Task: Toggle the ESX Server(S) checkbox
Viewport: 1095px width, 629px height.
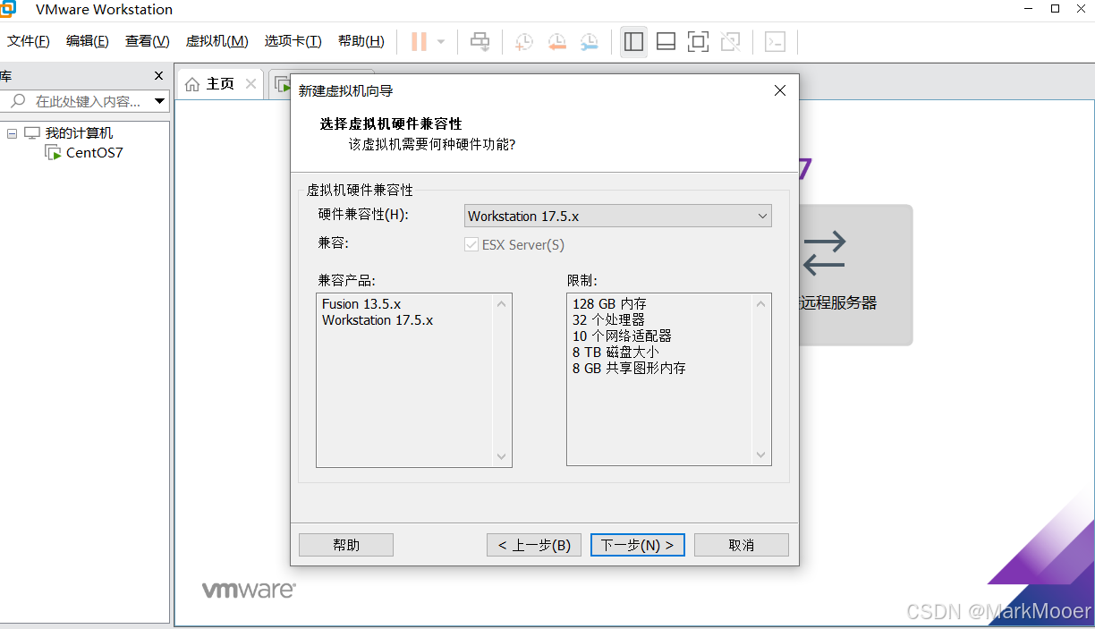Action: [x=471, y=244]
